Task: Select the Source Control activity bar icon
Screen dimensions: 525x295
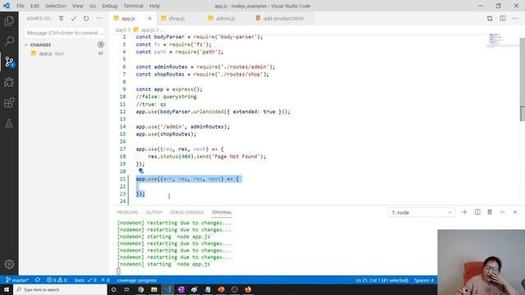Action: pyautogui.click(x=9, y=62)
